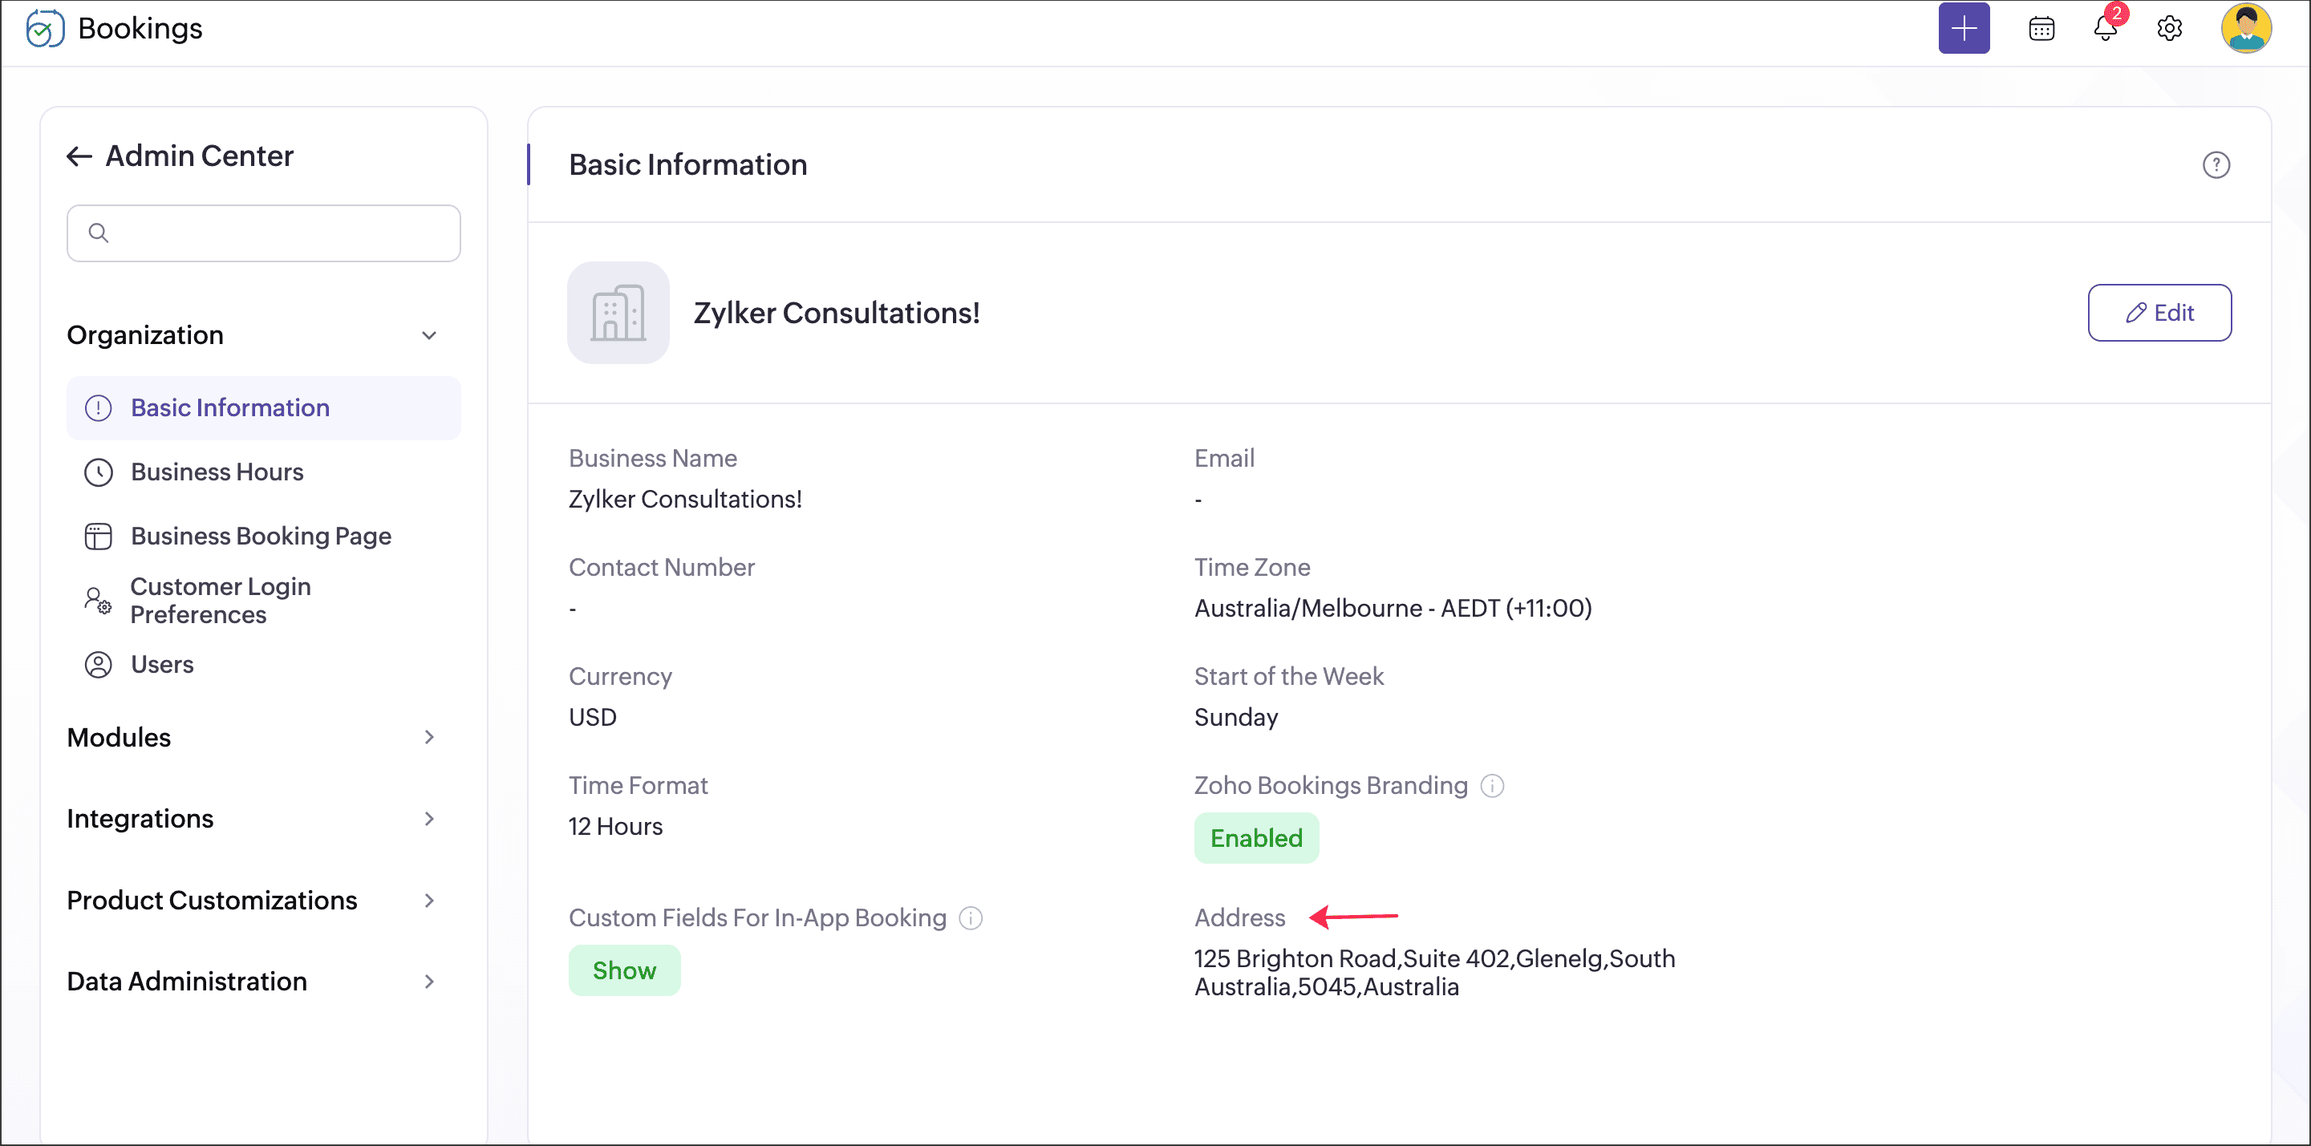Image resolution: width=2311 pixels, height=1146 pixels.
Task: Open notifications bell with badge
Action: (2105, 29)
